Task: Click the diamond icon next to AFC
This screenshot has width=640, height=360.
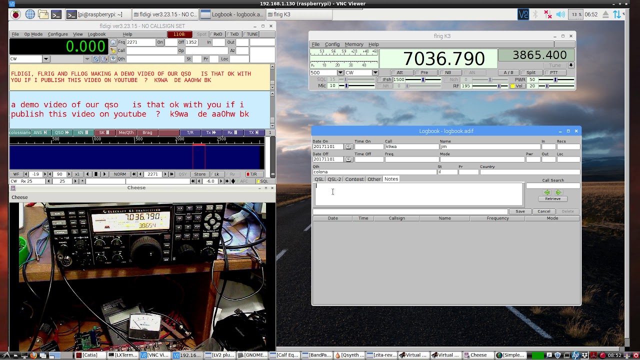Action: [233, 181]
